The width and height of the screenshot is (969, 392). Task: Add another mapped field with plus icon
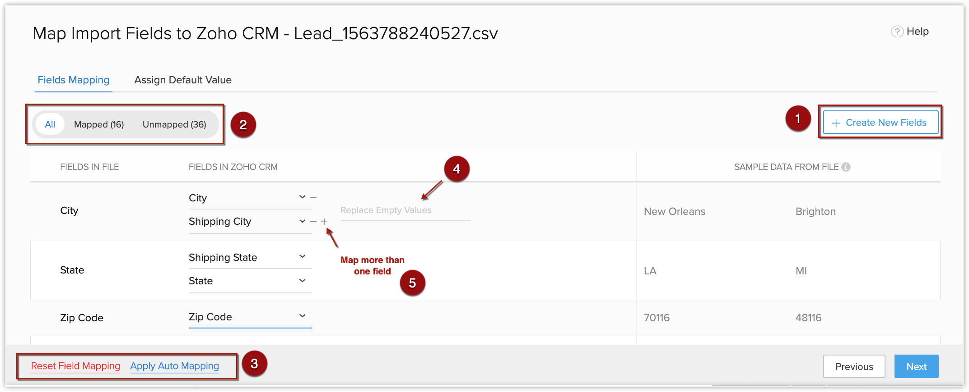pyautogui.click(x=324, y=221)
